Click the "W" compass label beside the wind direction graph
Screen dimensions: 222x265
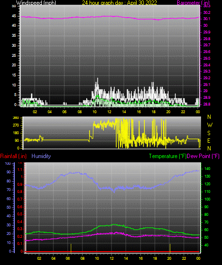click(210, 125)
